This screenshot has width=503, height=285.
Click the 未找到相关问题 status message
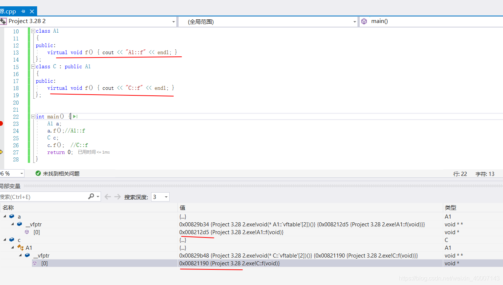61,174
